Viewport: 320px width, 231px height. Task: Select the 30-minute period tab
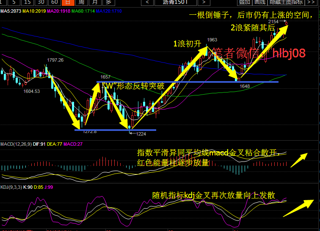coord(41,2)
